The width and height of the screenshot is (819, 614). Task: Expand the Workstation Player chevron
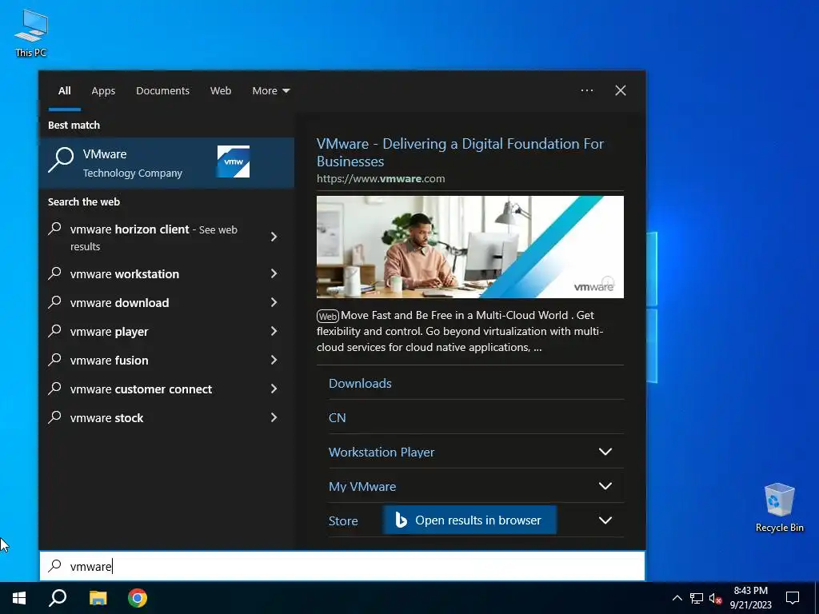605,452
